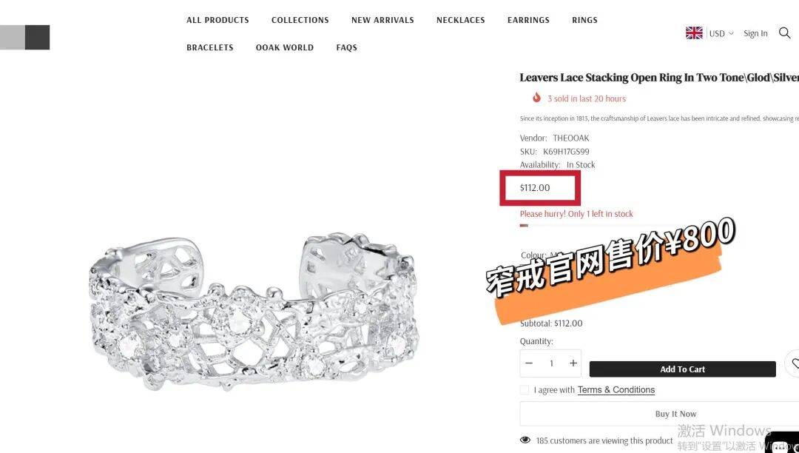Click the Add To Cart button

pos(682,369)
